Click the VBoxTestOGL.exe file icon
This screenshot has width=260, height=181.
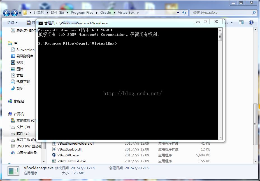[x=54, y=161]
